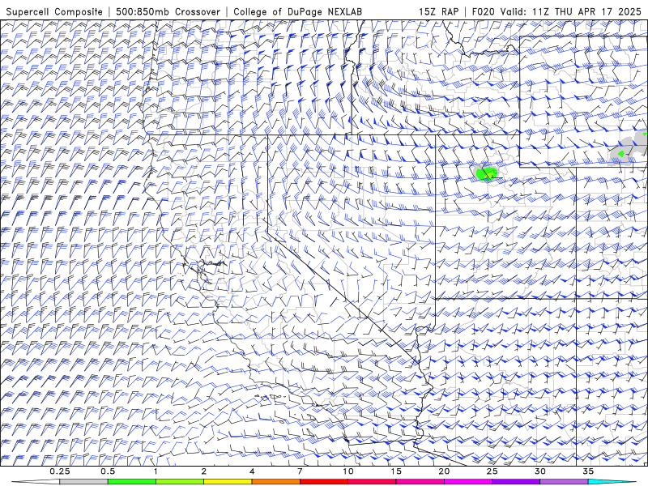Click the '500:850mb Crossover' title text

(168, 12)
